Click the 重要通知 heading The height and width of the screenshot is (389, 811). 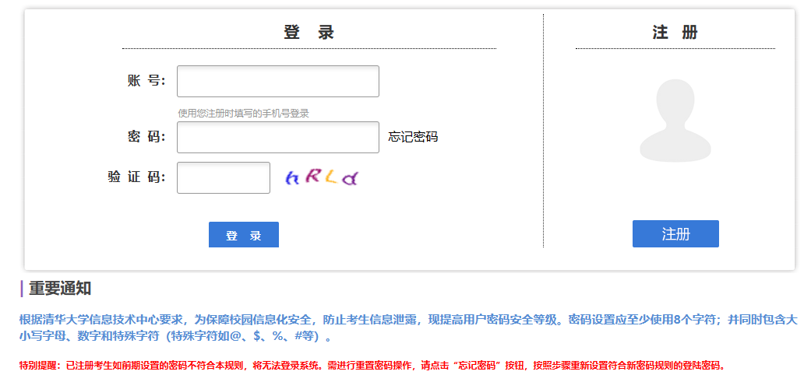point(60,289)
